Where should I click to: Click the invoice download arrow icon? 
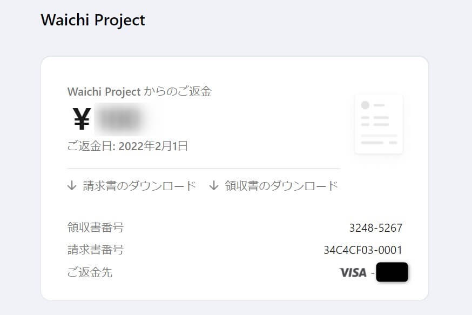tap(72, 185)
